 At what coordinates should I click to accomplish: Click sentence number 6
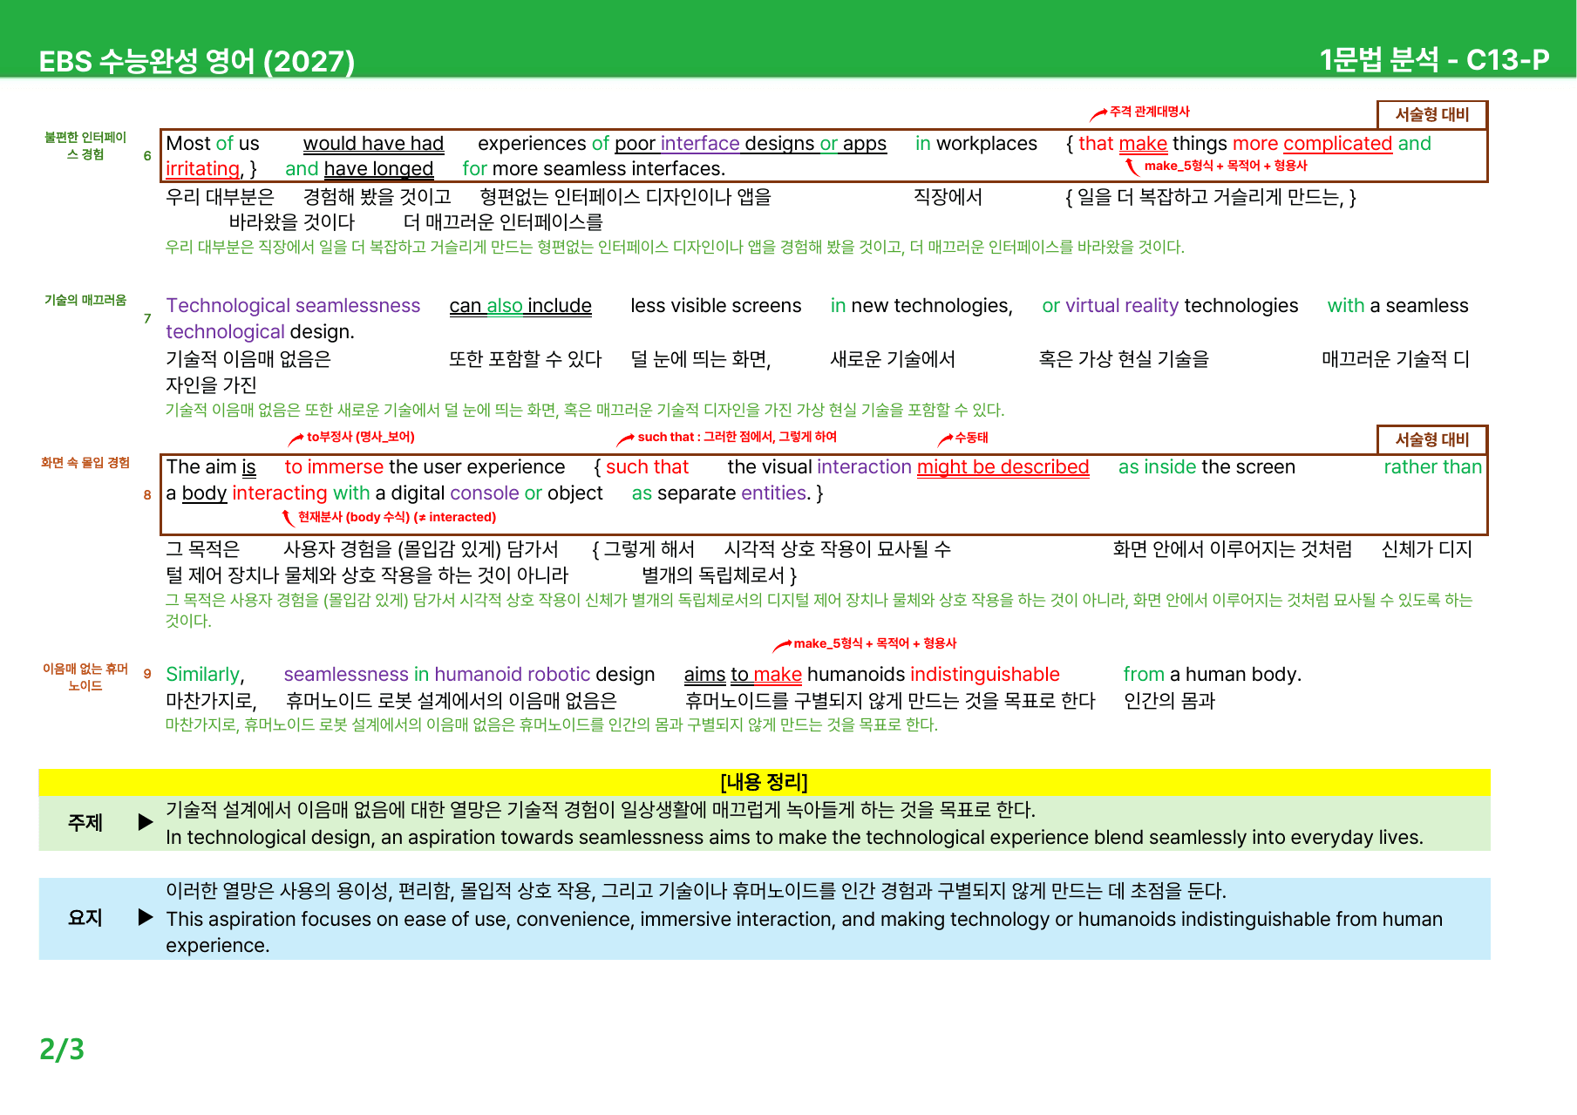147,156
